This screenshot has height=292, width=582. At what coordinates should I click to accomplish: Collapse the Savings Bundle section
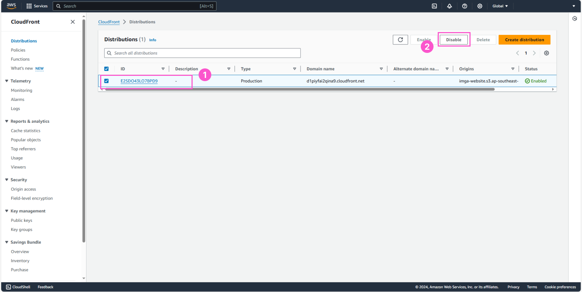tap(7, 242)
